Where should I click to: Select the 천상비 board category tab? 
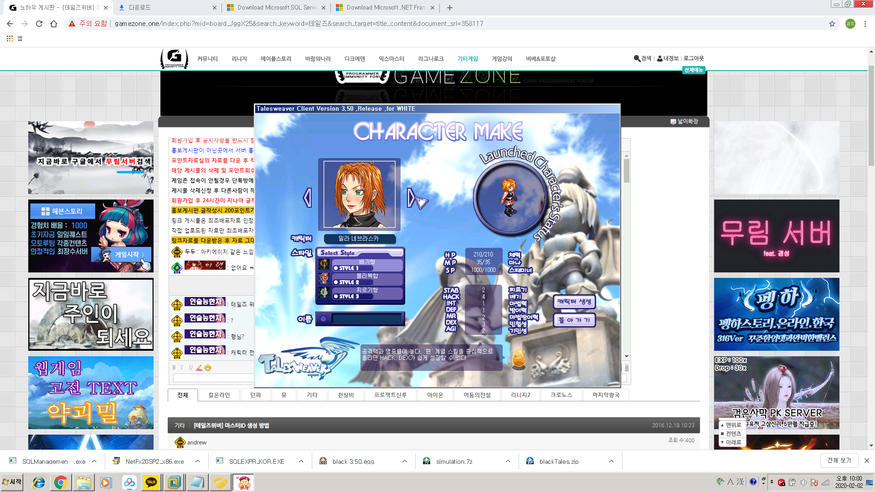coord(346,395)
